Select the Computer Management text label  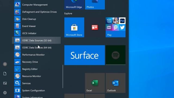[x=35, y=5]
